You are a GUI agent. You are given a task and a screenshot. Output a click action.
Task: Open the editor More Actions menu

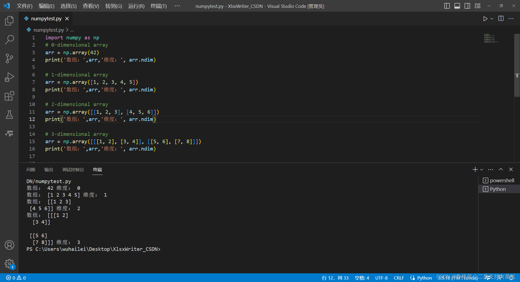pos(511,19)
